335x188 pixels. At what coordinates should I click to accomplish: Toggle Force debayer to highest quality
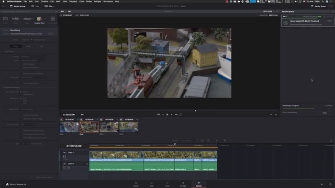21,138
